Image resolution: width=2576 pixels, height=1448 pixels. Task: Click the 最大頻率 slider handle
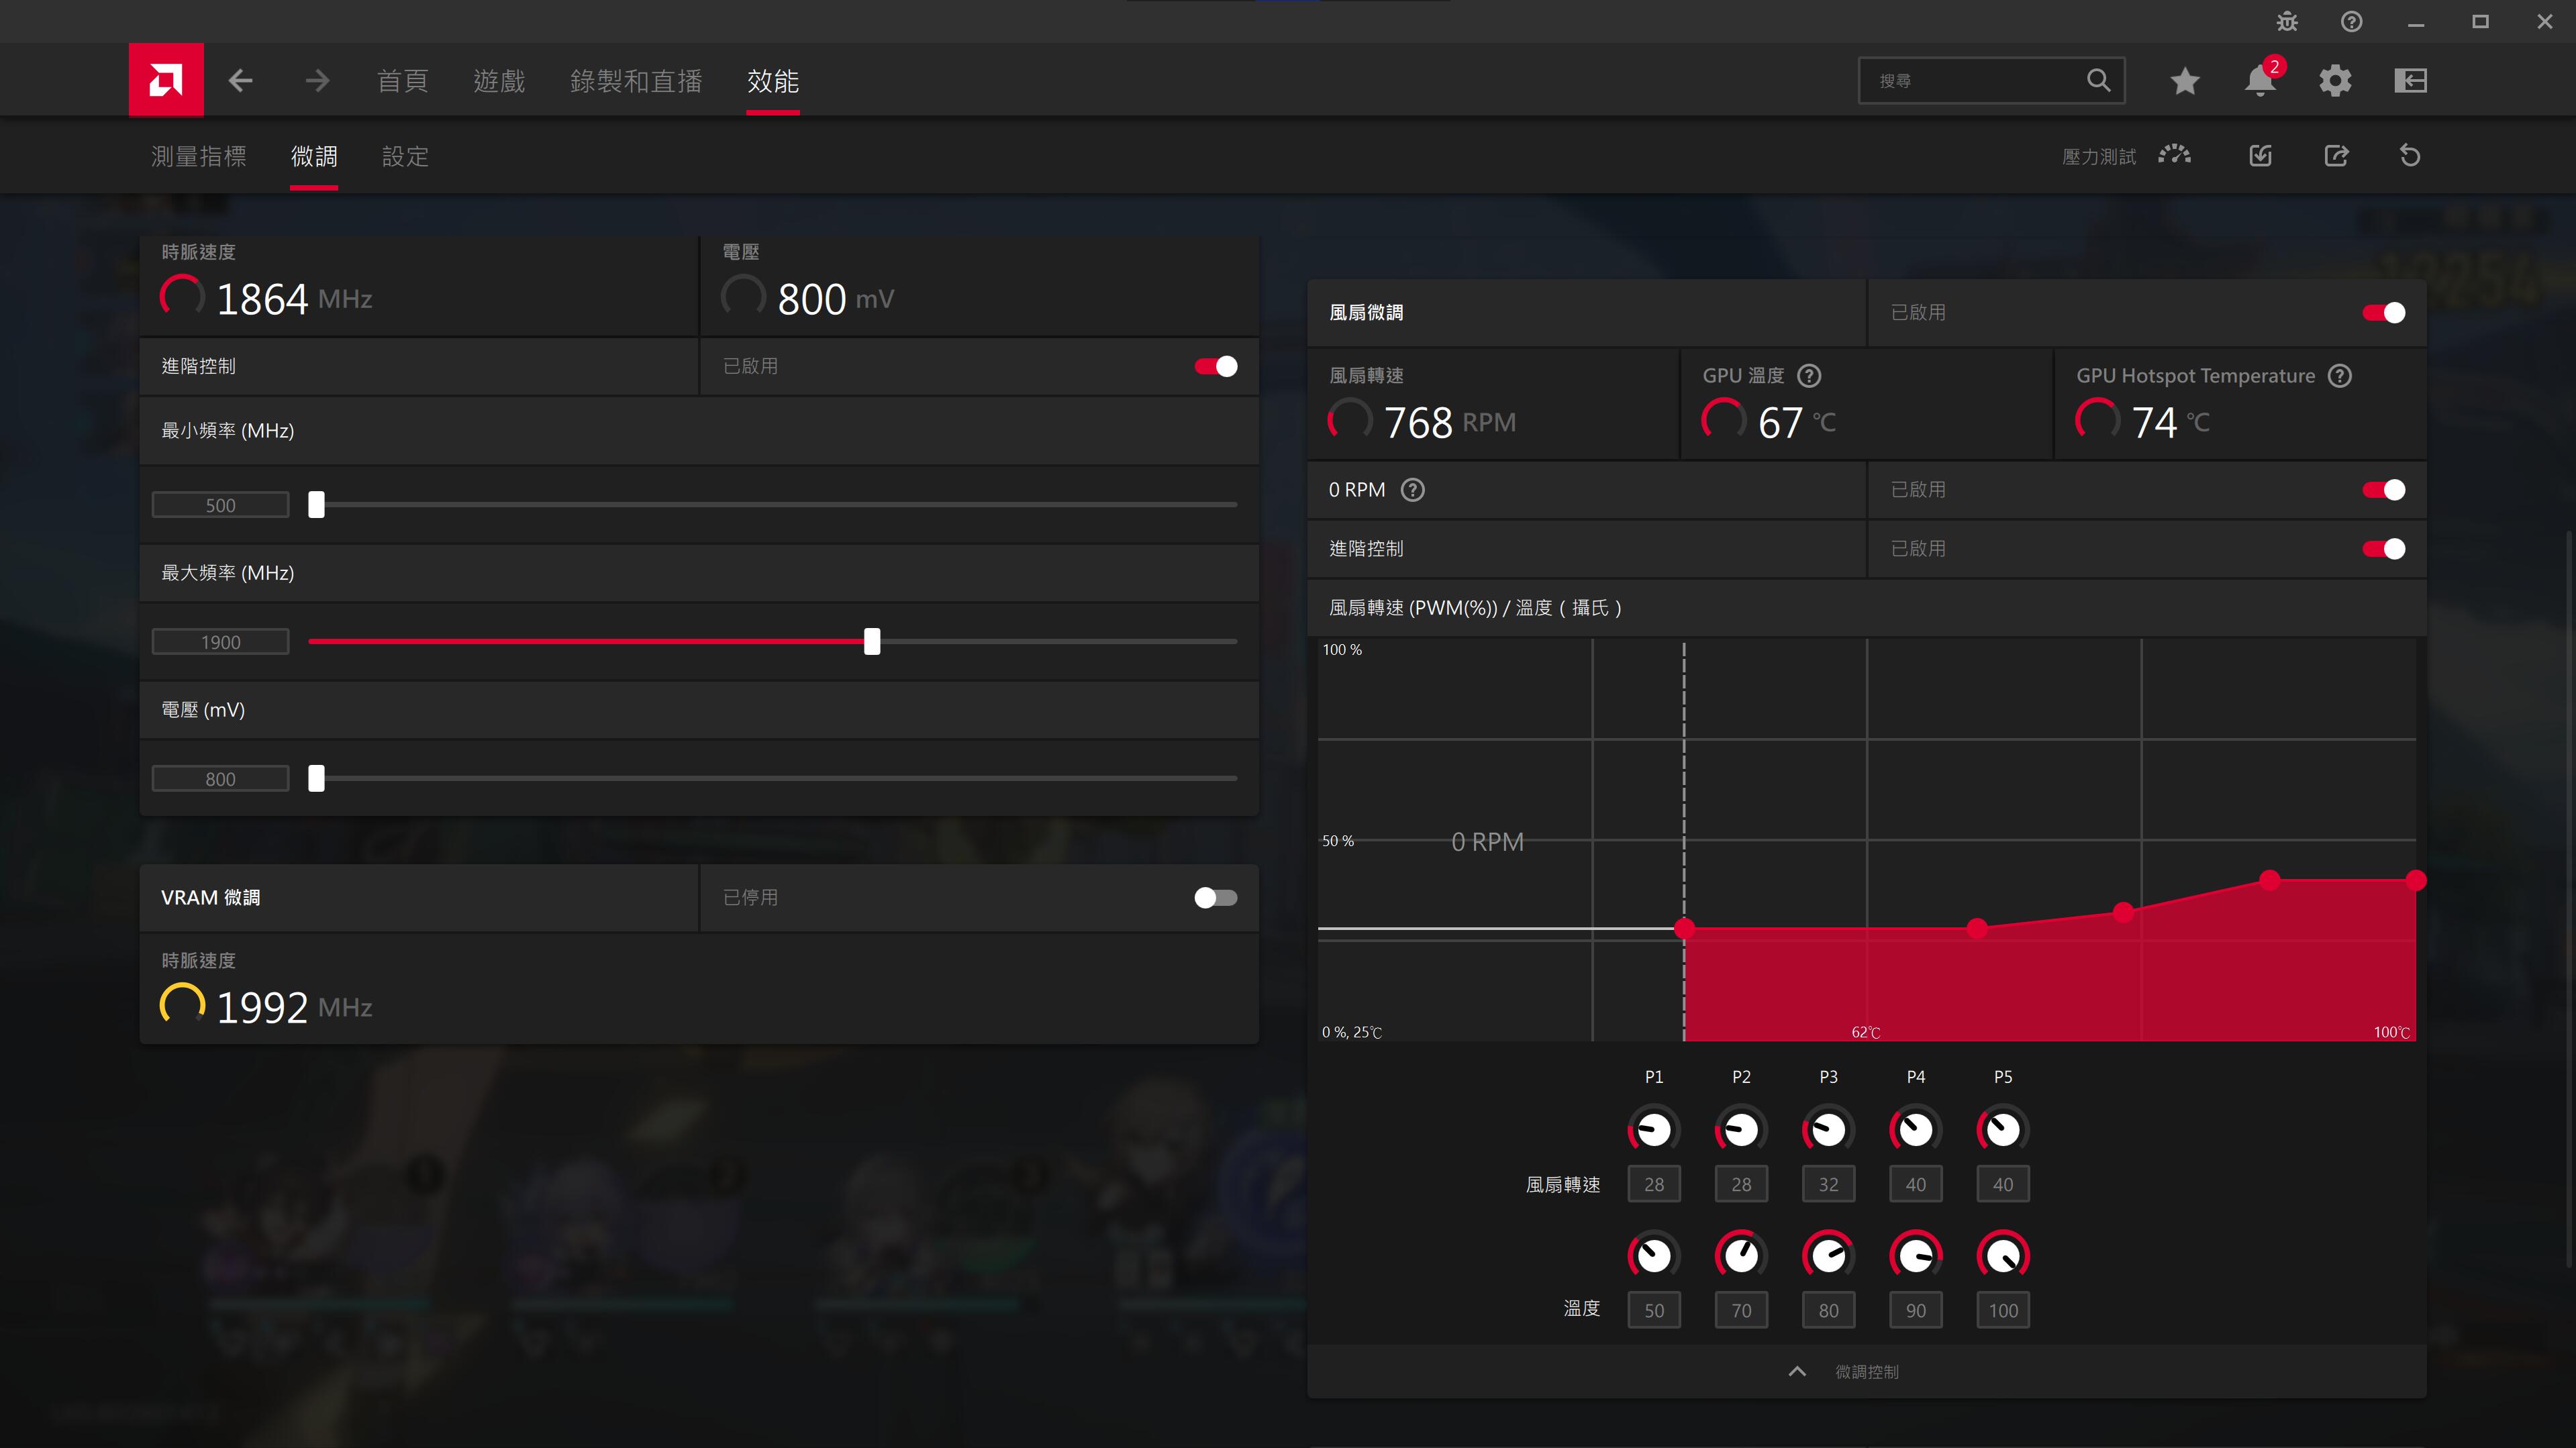coord(872,641)
